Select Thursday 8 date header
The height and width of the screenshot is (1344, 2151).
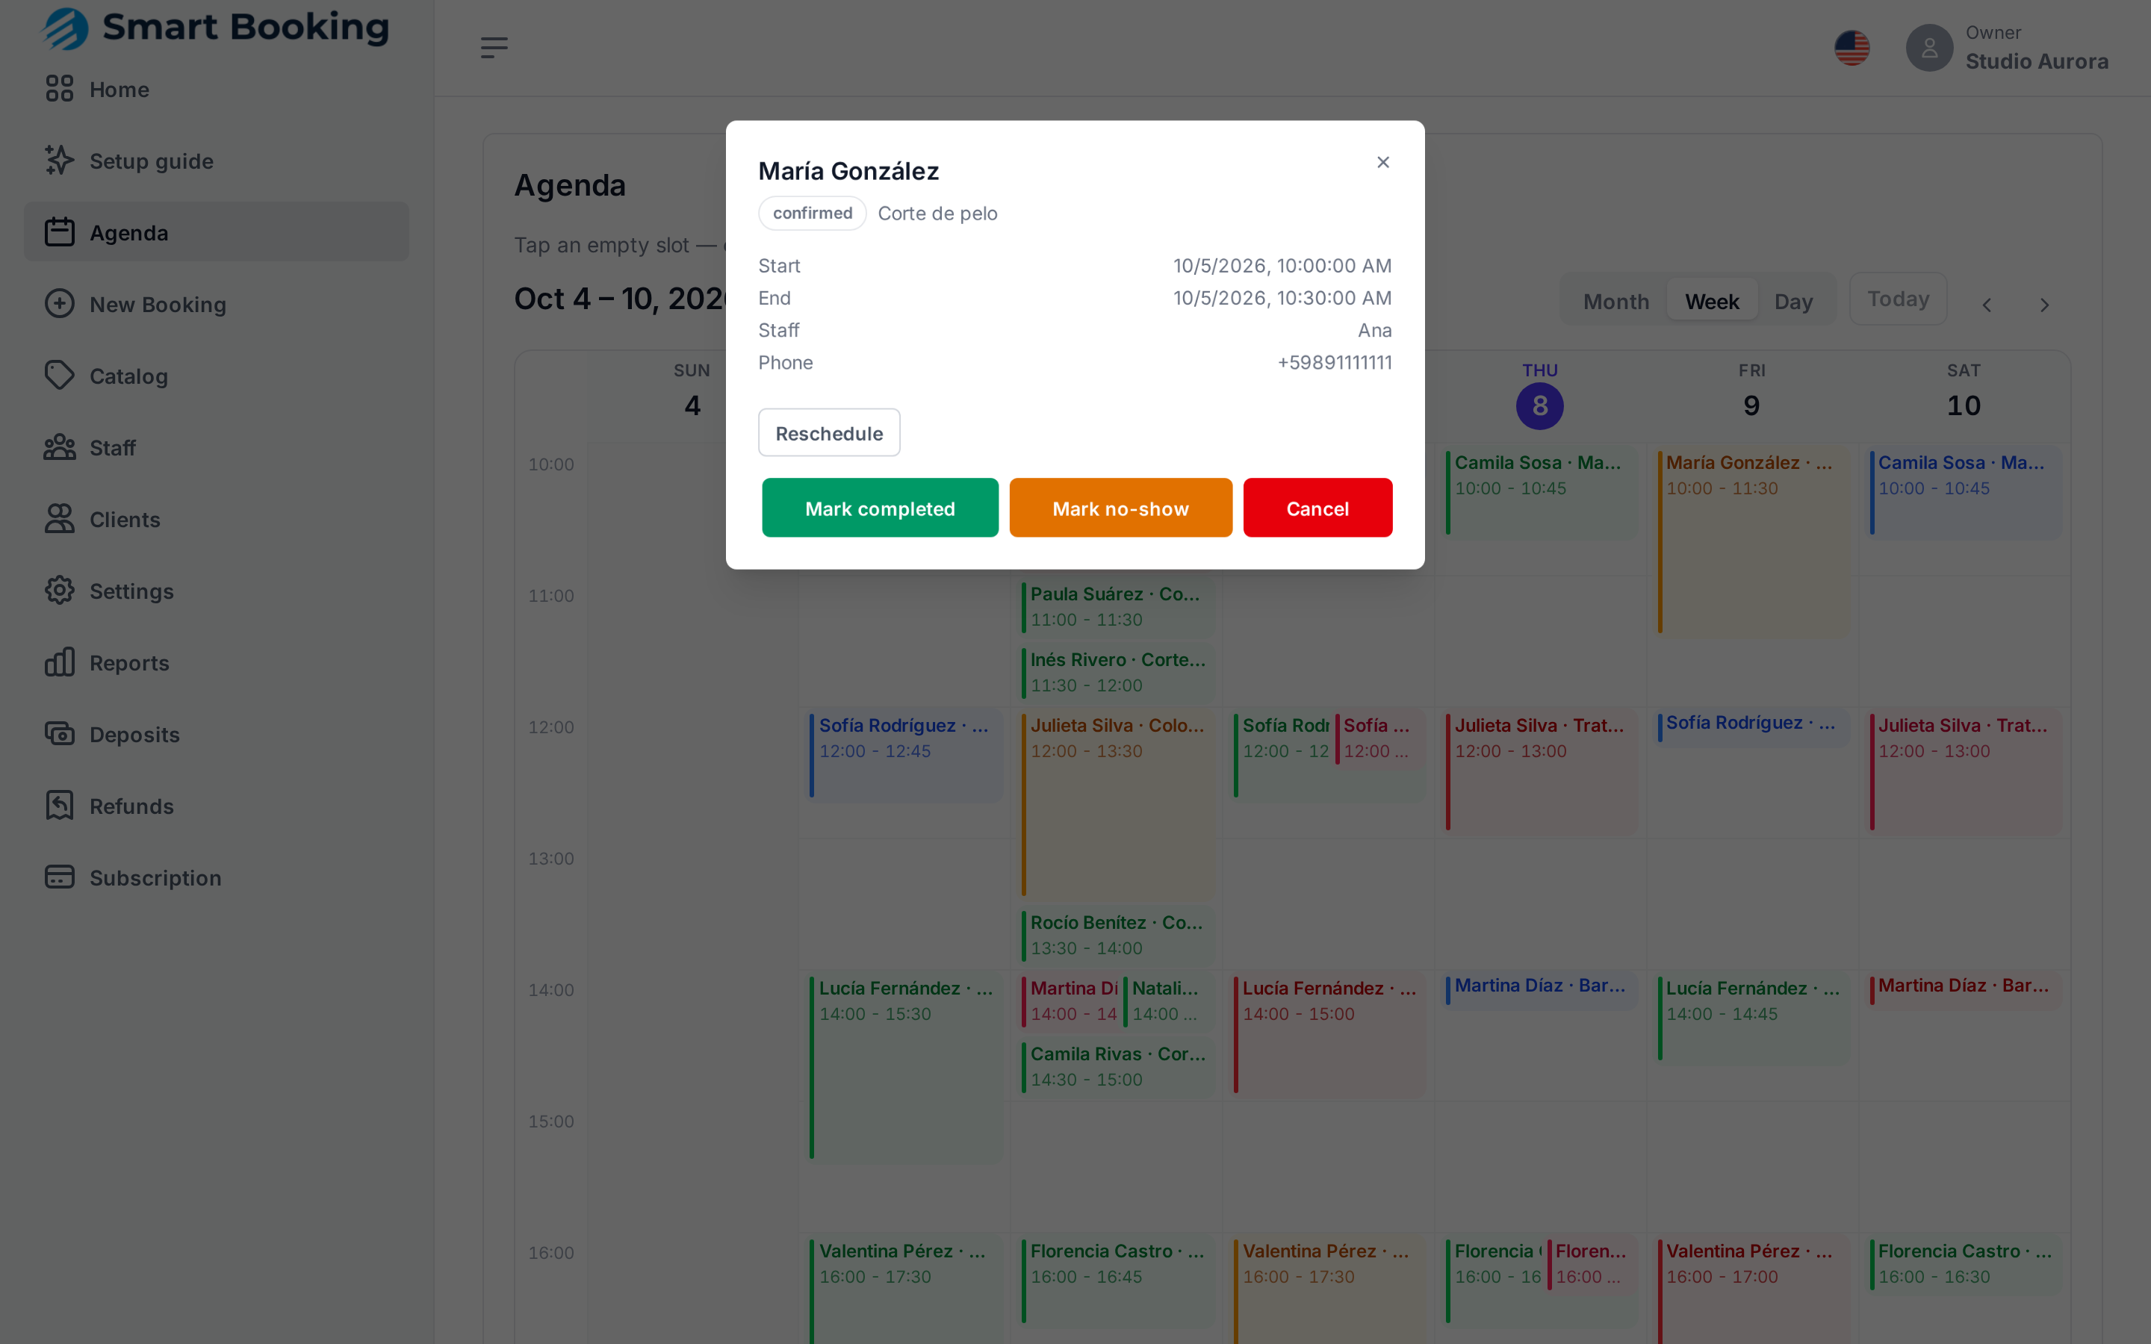pyautogui.click(x=1539, y=396)
